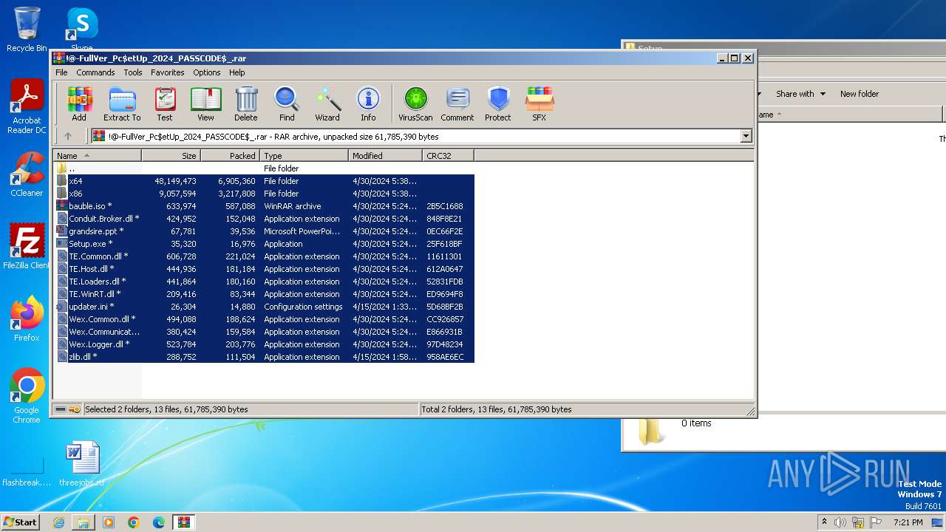Open threejobs.rtf desktop file
Viewport: 946px width, 532px height.
point(82,464)
